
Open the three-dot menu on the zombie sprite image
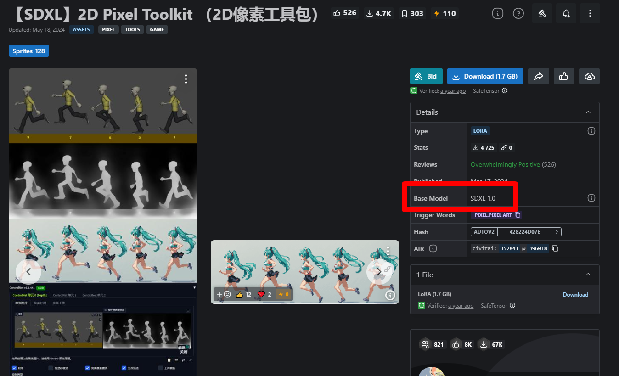point(186,79)
